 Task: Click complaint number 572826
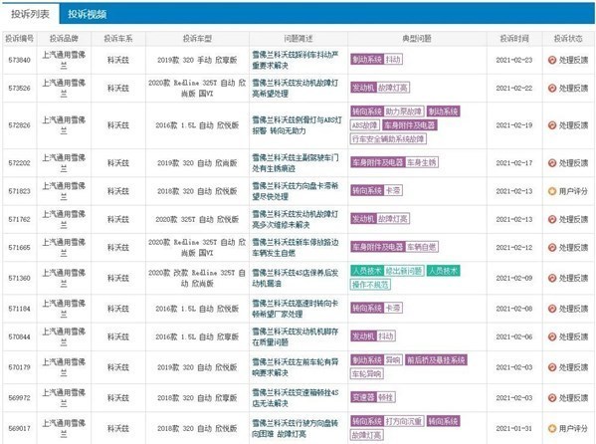pos(19,125)
